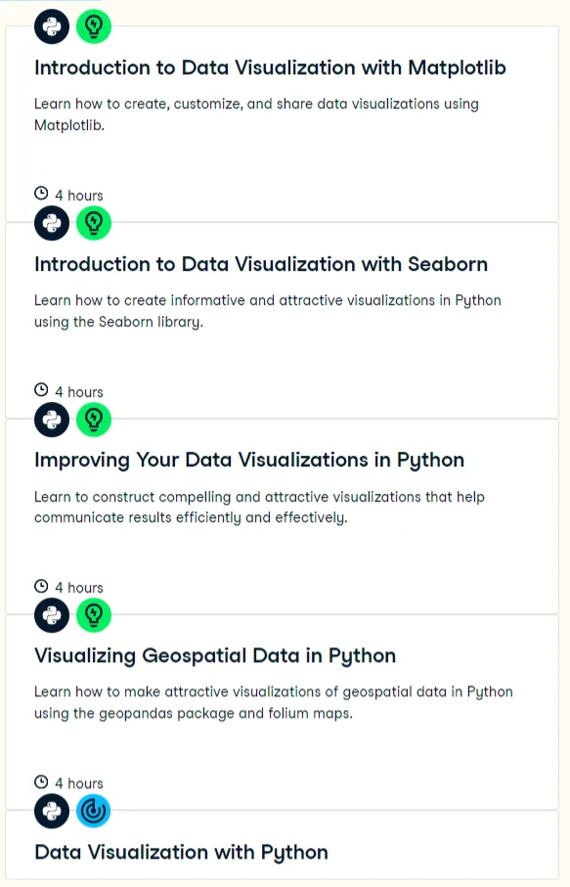Viewport: 570px width, 887px height.
Task: Click Python icon on Visualizing Geospatial Data card
Action: [x=52, y=615]
